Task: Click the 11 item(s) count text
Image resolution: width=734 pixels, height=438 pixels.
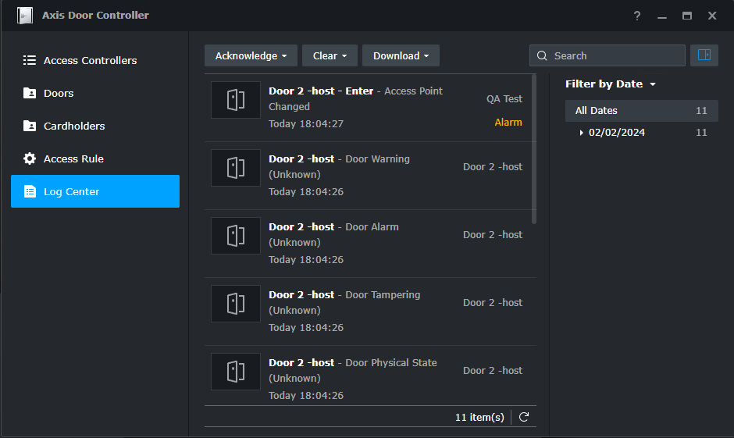Action: (x=479, y=417)
